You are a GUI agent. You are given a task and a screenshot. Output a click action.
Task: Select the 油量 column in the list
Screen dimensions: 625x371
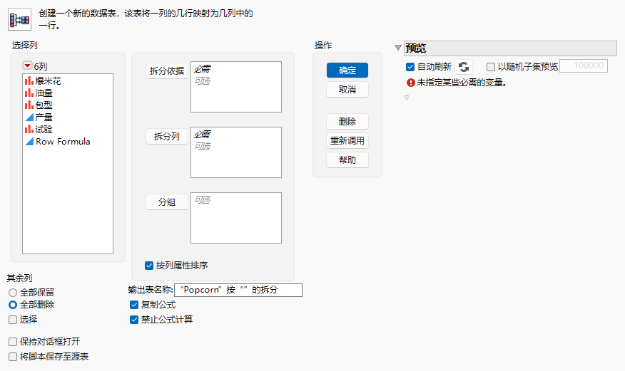pos(39,93)
